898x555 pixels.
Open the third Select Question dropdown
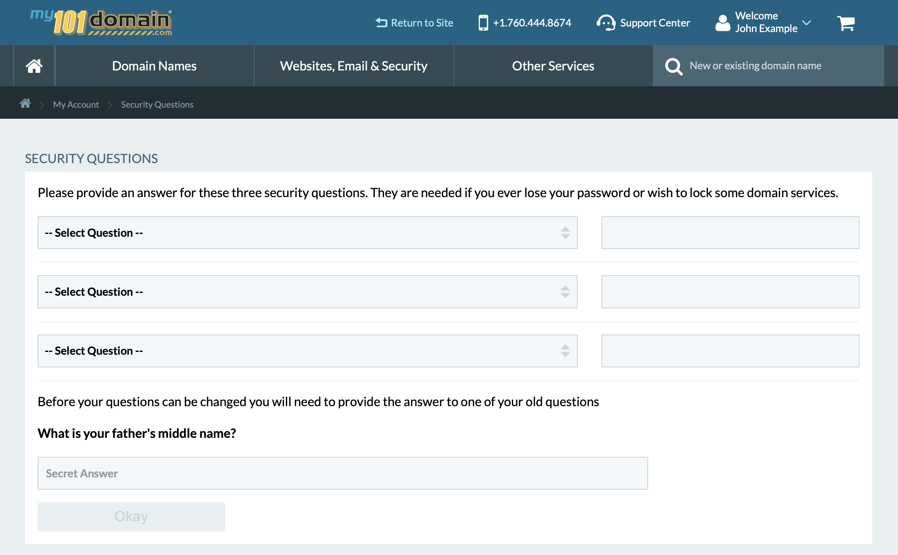click(x=307, y=351)
